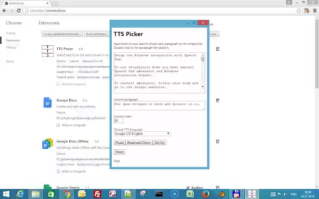Save the TTS Picker text
The image size is (319, 199).
[x=119, y=152]
